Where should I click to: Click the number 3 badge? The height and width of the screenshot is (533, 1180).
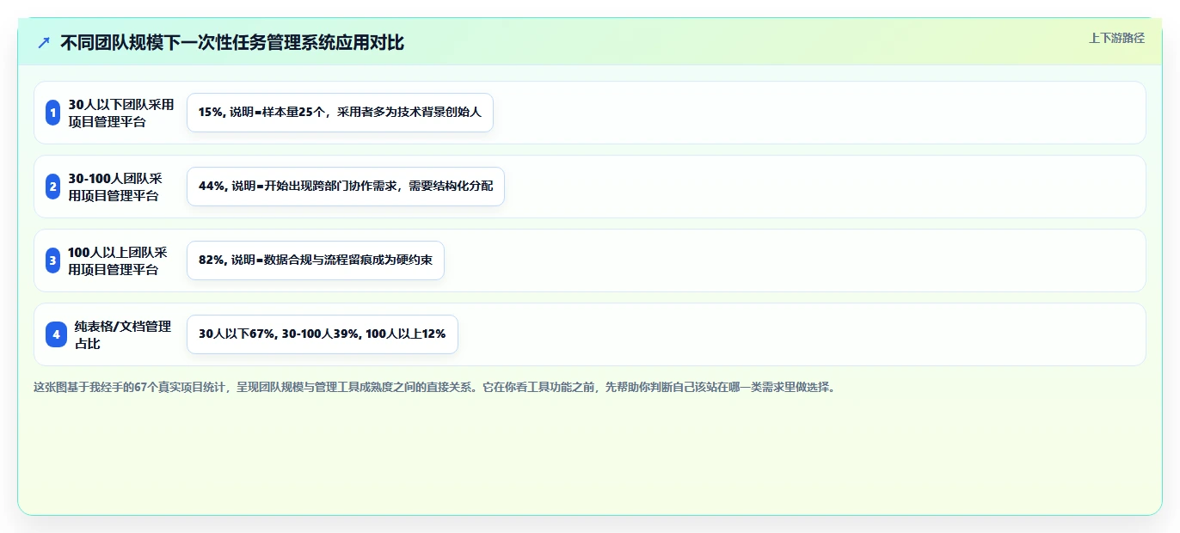click(x=52, y=260)
